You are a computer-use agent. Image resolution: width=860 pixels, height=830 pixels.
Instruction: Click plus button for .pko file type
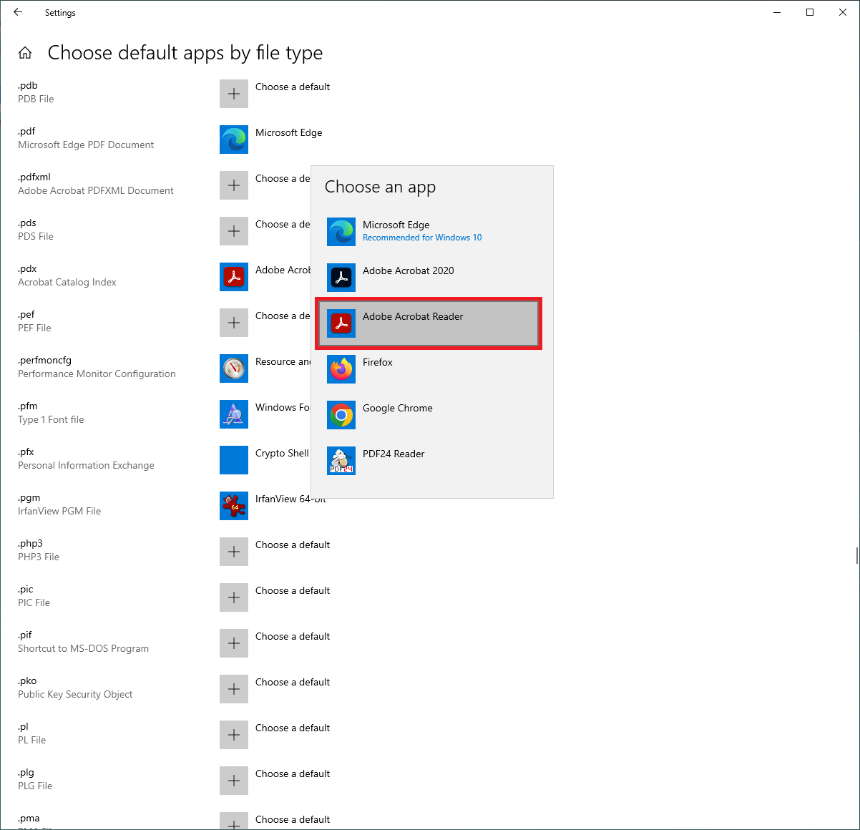(x=234, y=689)
